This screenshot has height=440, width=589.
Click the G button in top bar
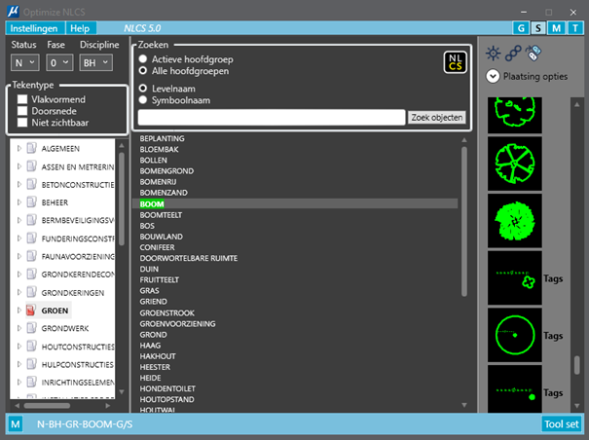521,28
